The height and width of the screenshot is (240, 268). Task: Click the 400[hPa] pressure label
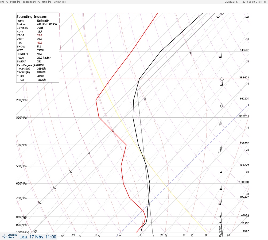[22, 145]
